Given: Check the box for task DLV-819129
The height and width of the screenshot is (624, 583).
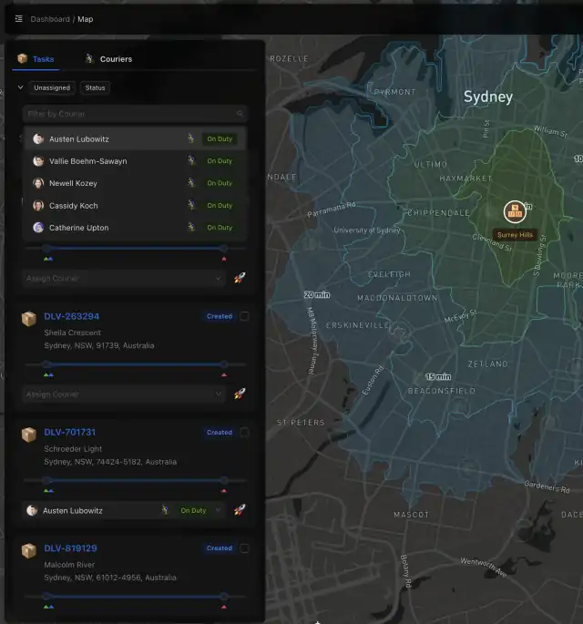Looking at the screenshot, I should [x=244, y=548].
